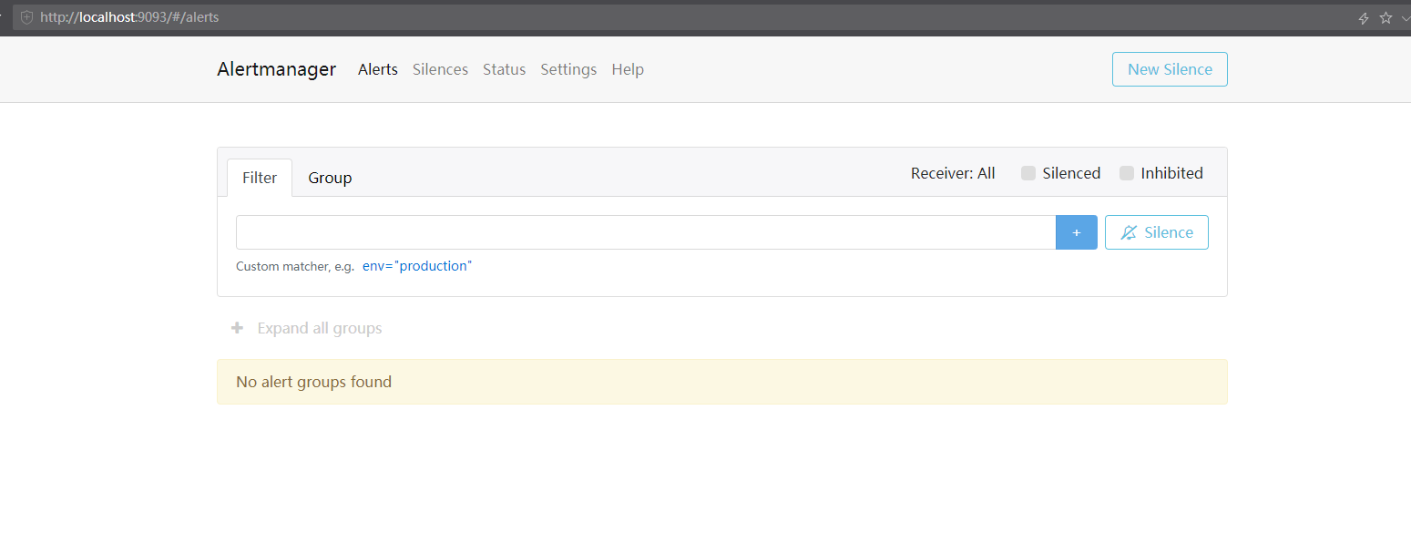
Task: Toggle the Inhibited checkbox
Action: [x=1127, y=173]
